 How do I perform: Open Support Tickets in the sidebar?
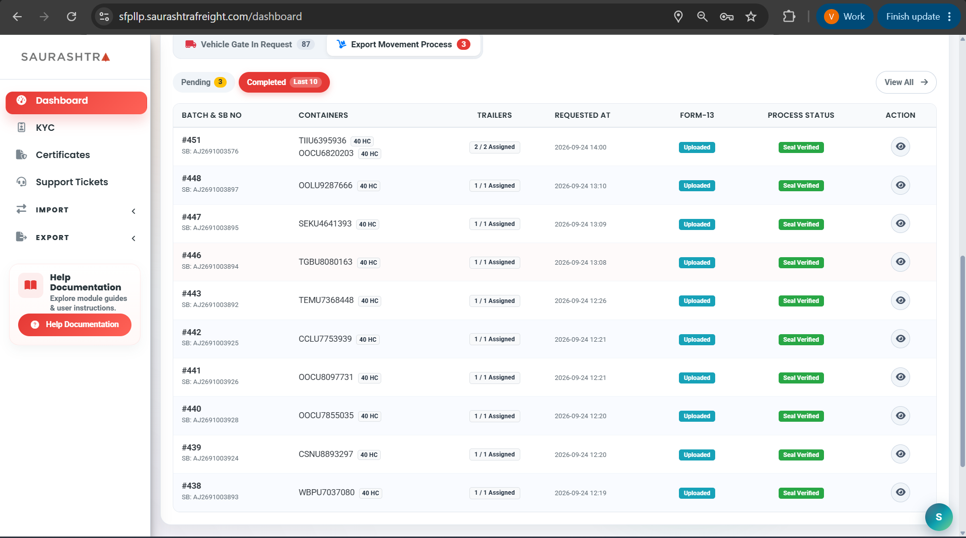[x=76, y=182]
